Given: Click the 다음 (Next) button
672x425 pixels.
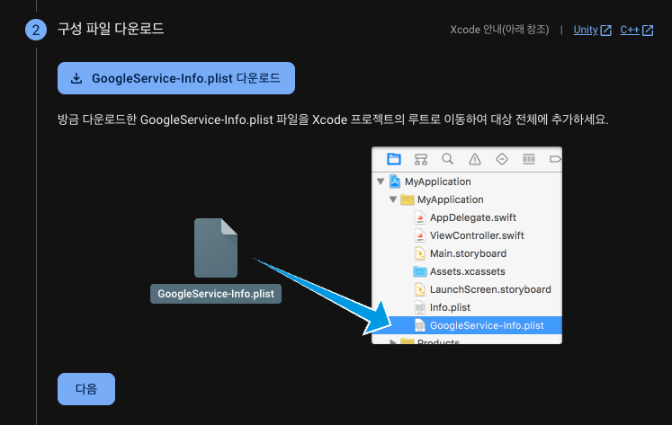Looking at the screenshot, I should pos(86,389).
